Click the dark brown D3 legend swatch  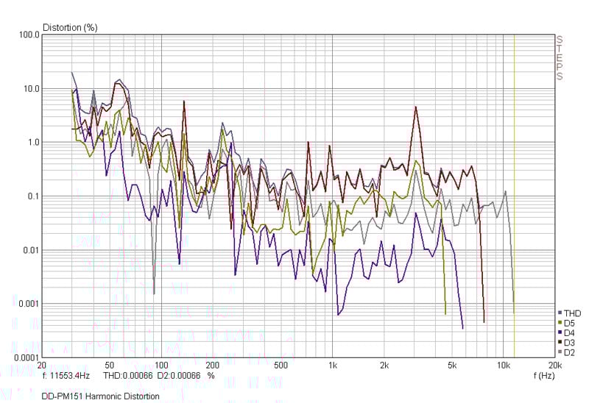560,342
